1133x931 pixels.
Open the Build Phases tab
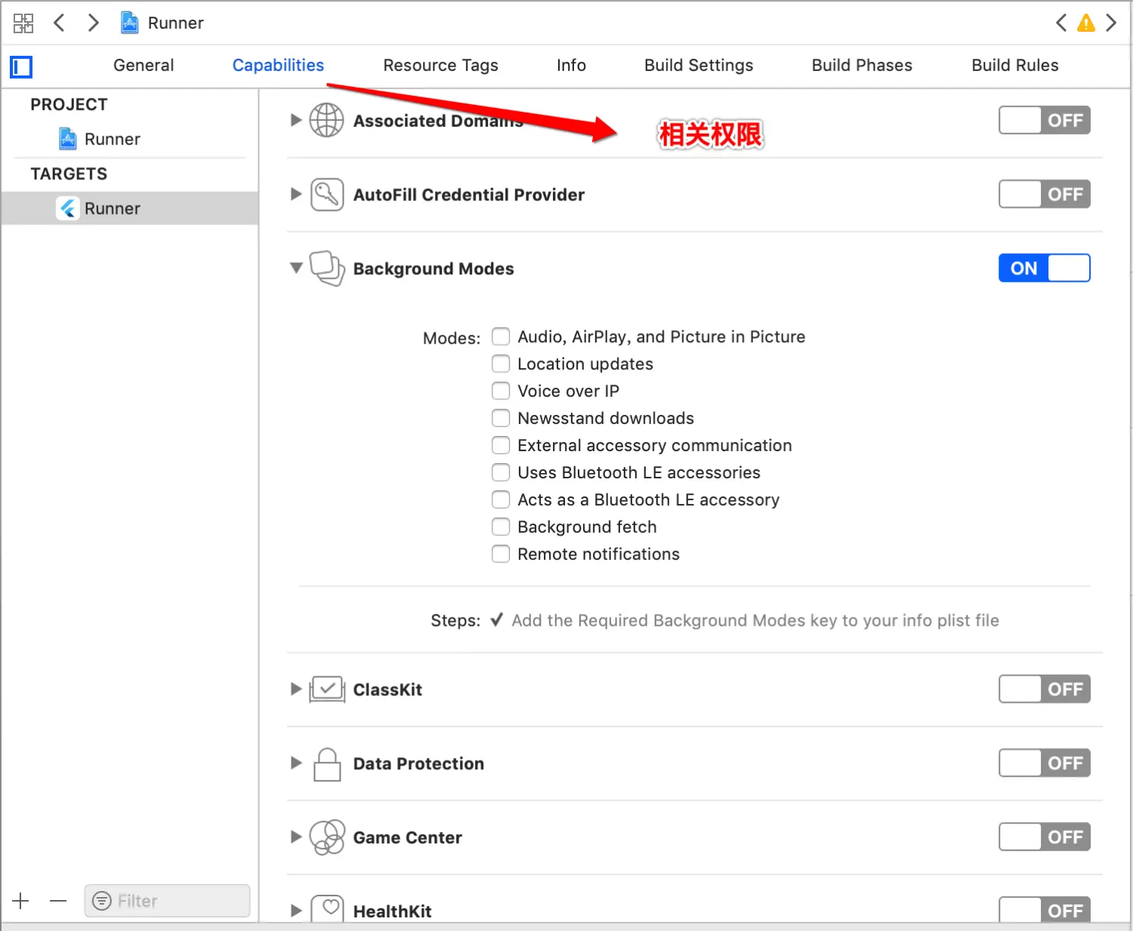click(x=862, y=66)
